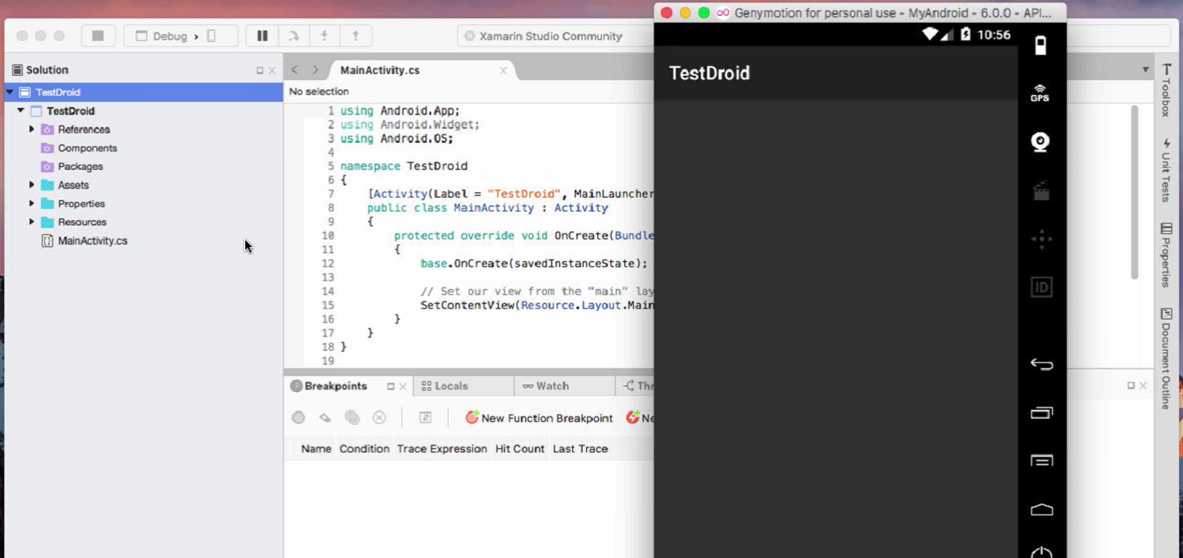Image resolution: width=1183 pixels, height=558 pixels.
Task: Open the Unit Tests side pad
Action: (1166, 169)
